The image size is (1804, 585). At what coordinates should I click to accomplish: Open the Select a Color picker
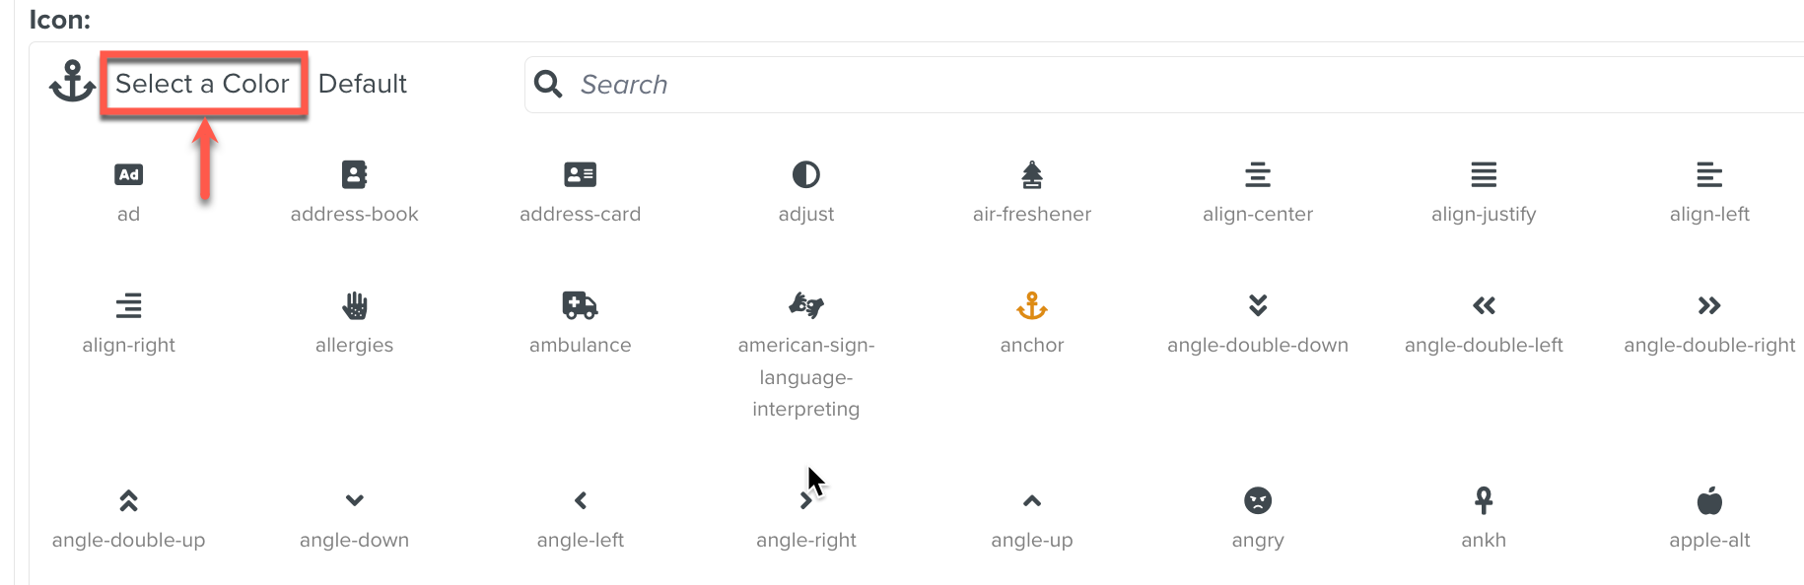coord(204,84)
